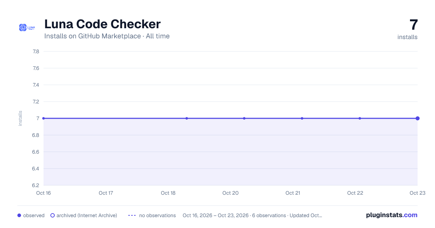Click the Luna logo icon

pos(27,27)
